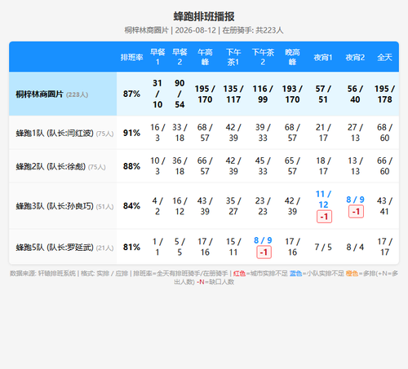Click 31 / 10 in the summary row
Screen dimensions: 408x369
pos(157,94)
